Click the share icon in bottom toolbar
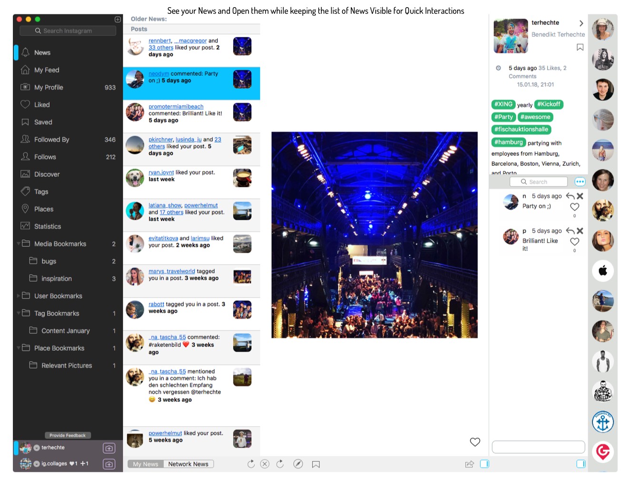 [470, 464]
